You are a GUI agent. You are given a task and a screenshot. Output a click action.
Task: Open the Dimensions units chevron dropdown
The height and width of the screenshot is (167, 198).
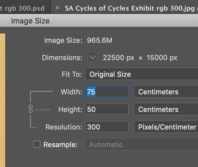[x=93, y=57]
